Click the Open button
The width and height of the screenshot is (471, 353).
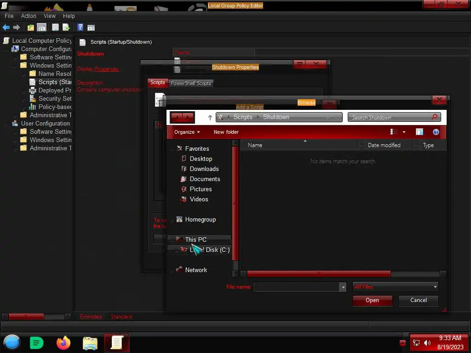point(372,300)
